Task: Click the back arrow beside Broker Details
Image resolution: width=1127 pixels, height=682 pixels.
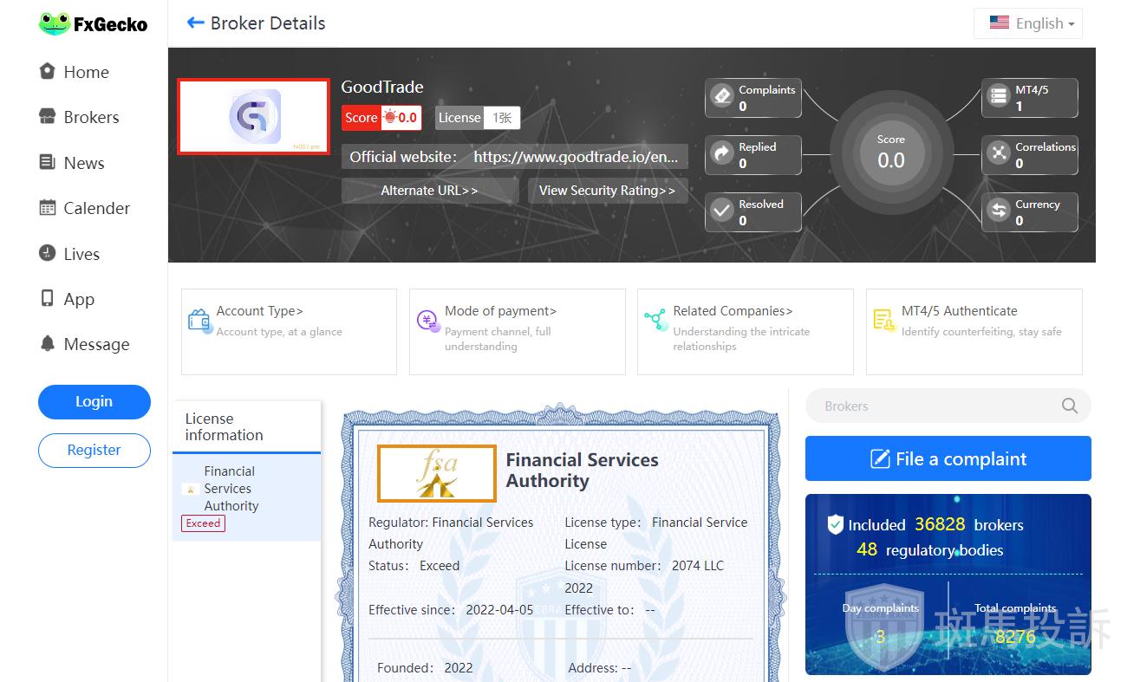Action: click(x=195, y=23)
